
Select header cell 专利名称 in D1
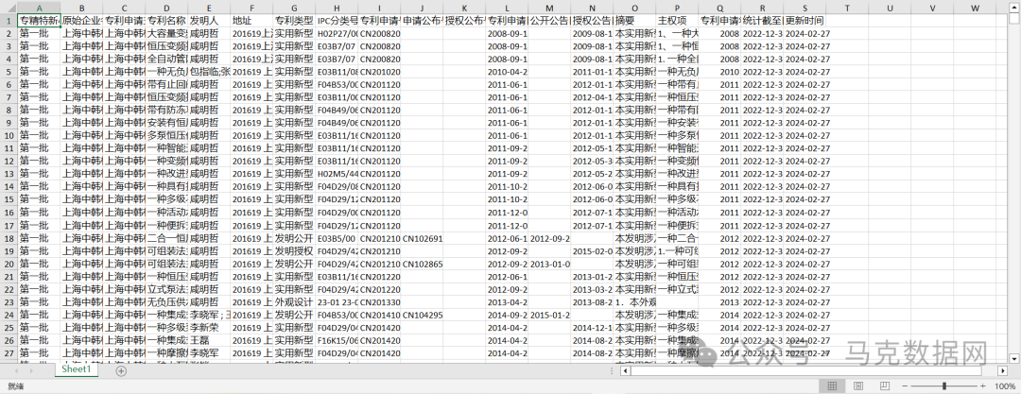pyautogui.click(x=166, y=20)
